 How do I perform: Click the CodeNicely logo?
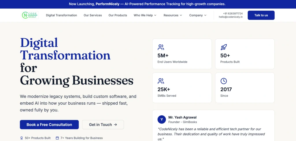point(30,15)
